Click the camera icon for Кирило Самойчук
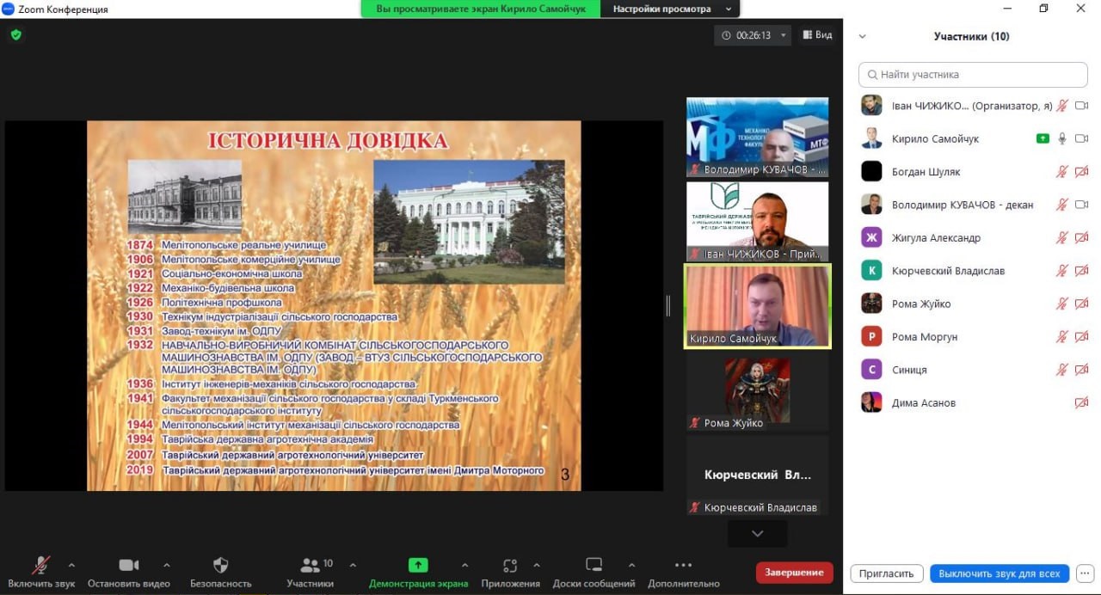1101x595 pixels. (x=1082, y=138)
